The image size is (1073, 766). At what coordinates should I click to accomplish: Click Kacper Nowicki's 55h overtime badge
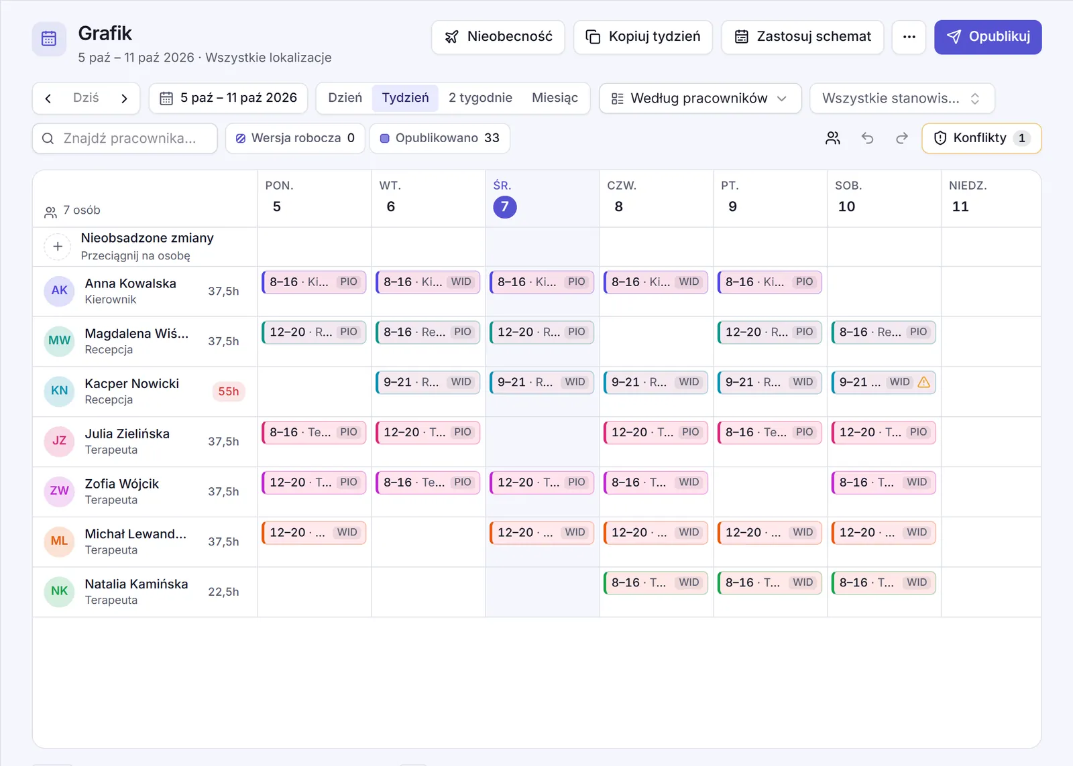228,391
